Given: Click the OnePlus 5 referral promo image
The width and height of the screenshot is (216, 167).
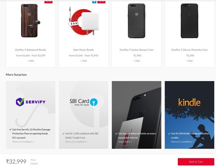Looking at the screenshot, I should pyautogui.click(x=136, y=115).
